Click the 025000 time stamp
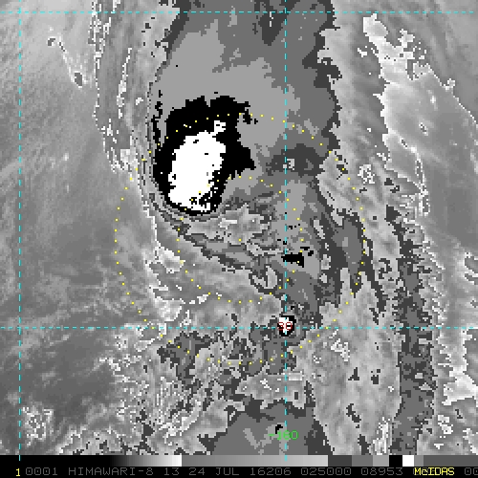The height and width of the screenshot is (478, 478). pos(326,471)
